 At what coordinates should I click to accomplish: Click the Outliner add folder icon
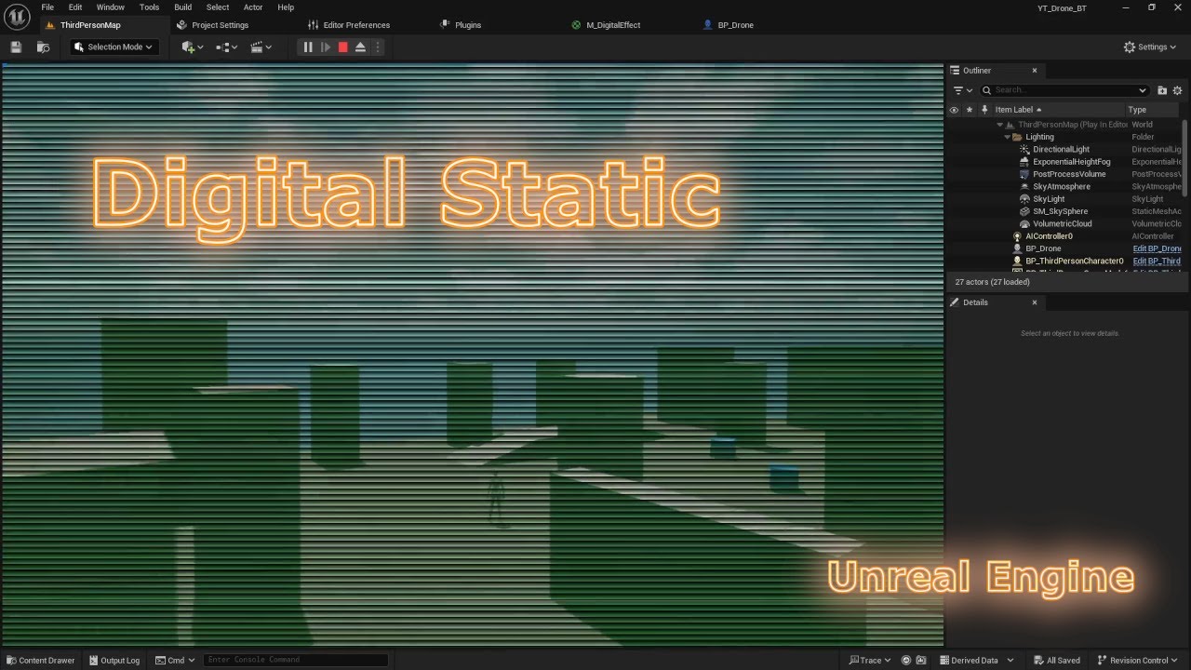point(1162,90)
